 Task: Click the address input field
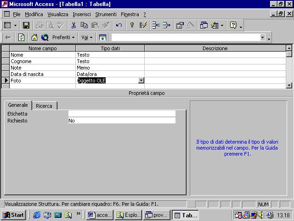[186, 37]
